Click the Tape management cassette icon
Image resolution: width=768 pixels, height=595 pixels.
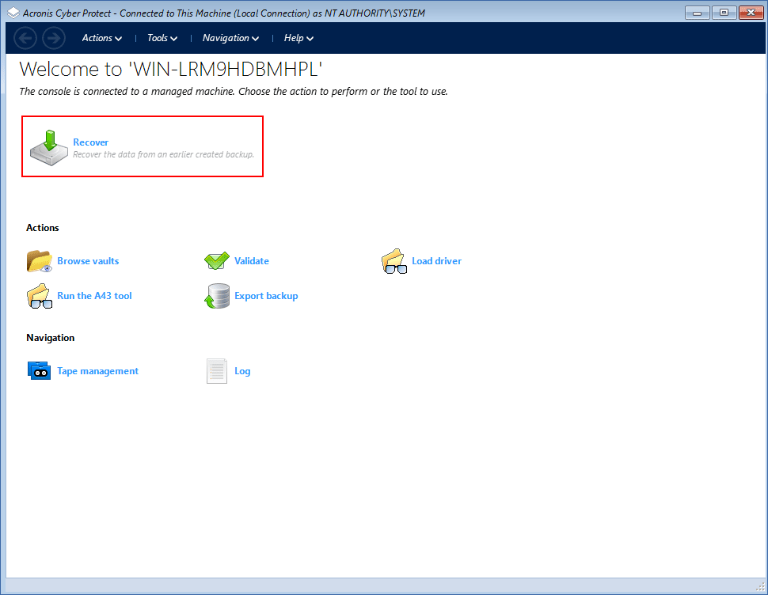point(39,371)
